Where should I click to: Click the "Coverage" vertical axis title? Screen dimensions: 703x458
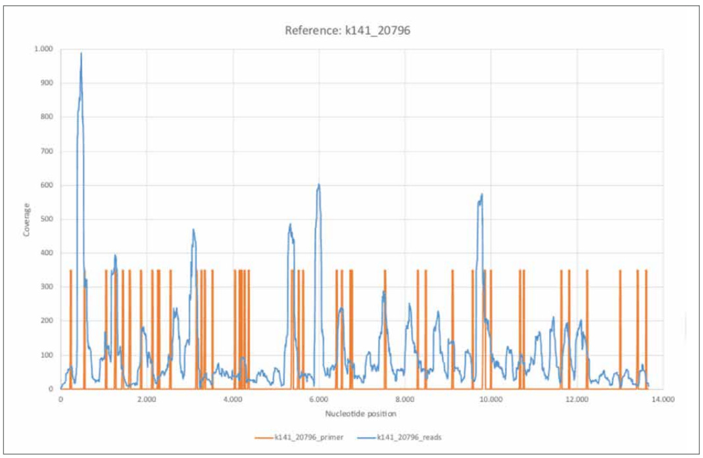[x=26, y=219]
